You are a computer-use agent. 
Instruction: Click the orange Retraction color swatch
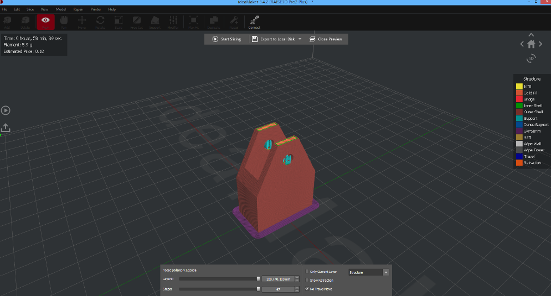coord(519,163)
